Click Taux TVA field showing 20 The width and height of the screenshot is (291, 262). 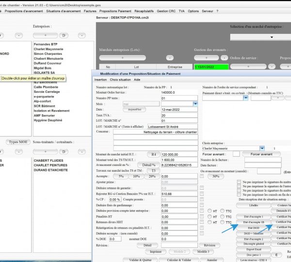point(179,115)
